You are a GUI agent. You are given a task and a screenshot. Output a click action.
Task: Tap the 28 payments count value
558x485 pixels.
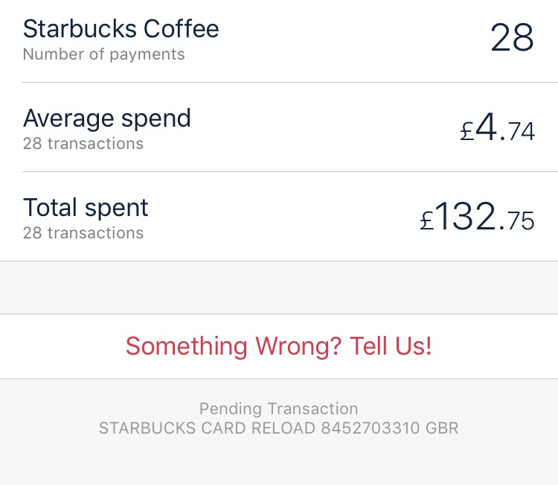click(x=512, y=37)
